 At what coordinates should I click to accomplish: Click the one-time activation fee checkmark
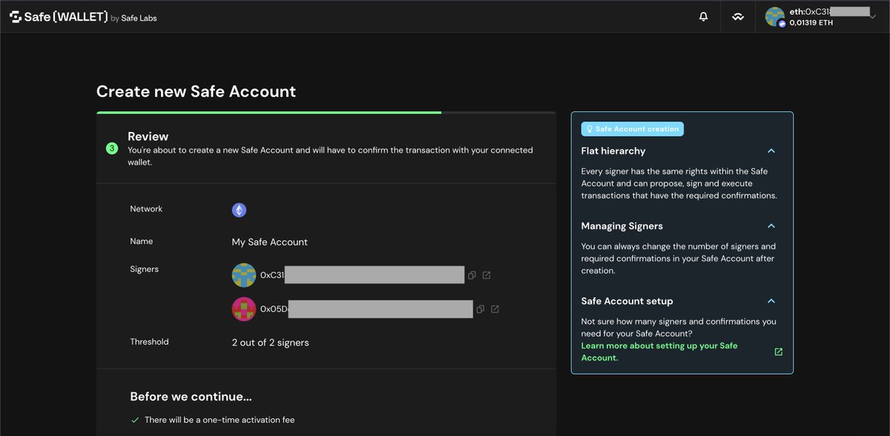135,420
